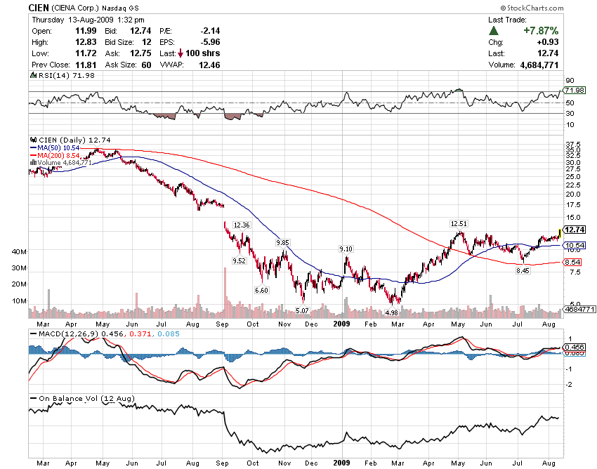Click the red 8.54 MA(200) axis tag
The width and height of the screenshot is (597, 469).
click(x=572, y=262)
